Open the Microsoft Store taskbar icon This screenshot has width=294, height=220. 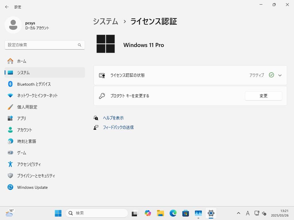point(185,213)
